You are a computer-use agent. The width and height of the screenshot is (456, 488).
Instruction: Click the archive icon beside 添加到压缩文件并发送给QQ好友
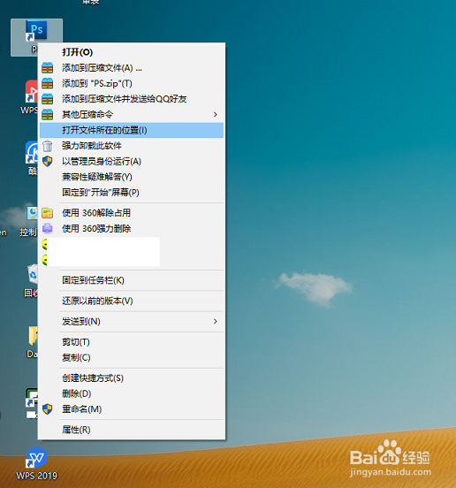[48, 99]
